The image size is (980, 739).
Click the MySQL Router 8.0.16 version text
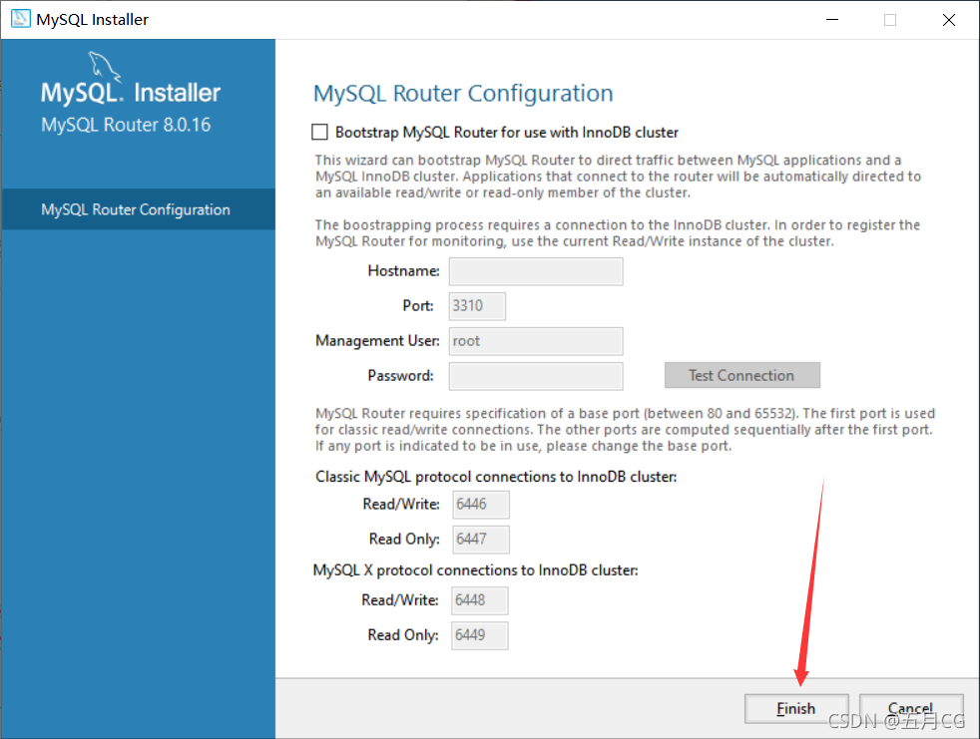pos(126,125)
